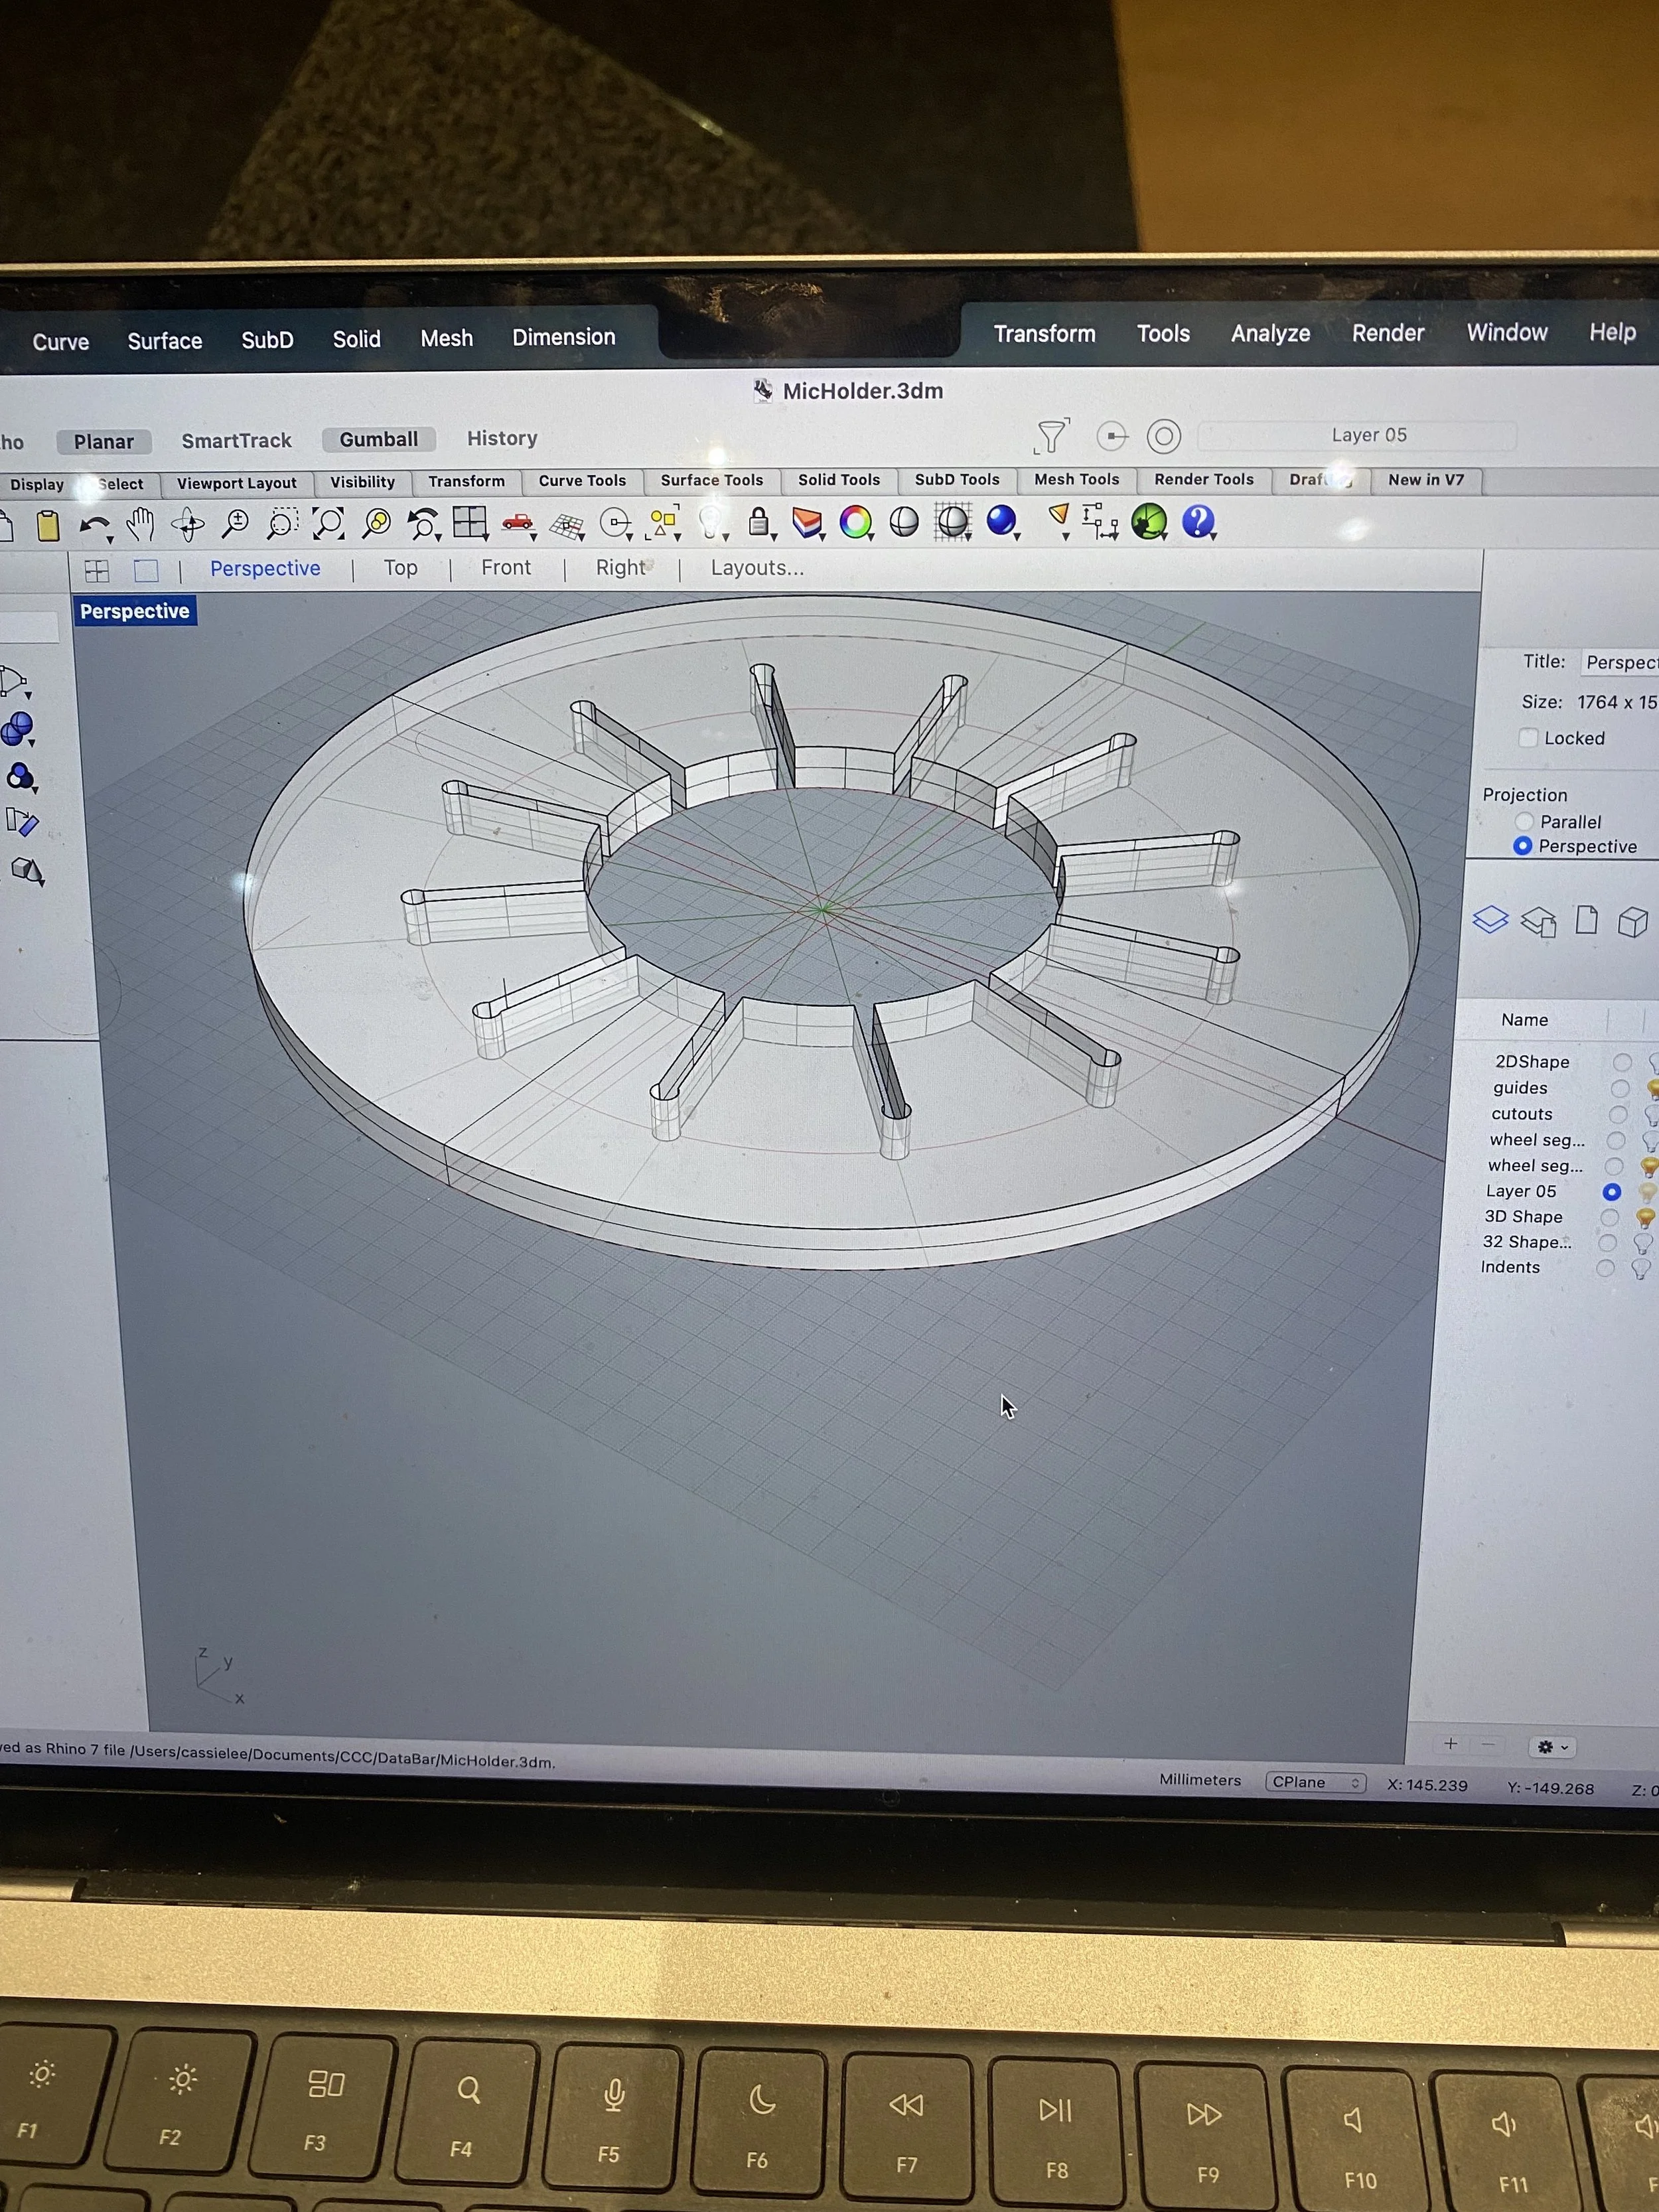
Task: Click the Zoom Extents icon
Action: (x=328, y=523)
